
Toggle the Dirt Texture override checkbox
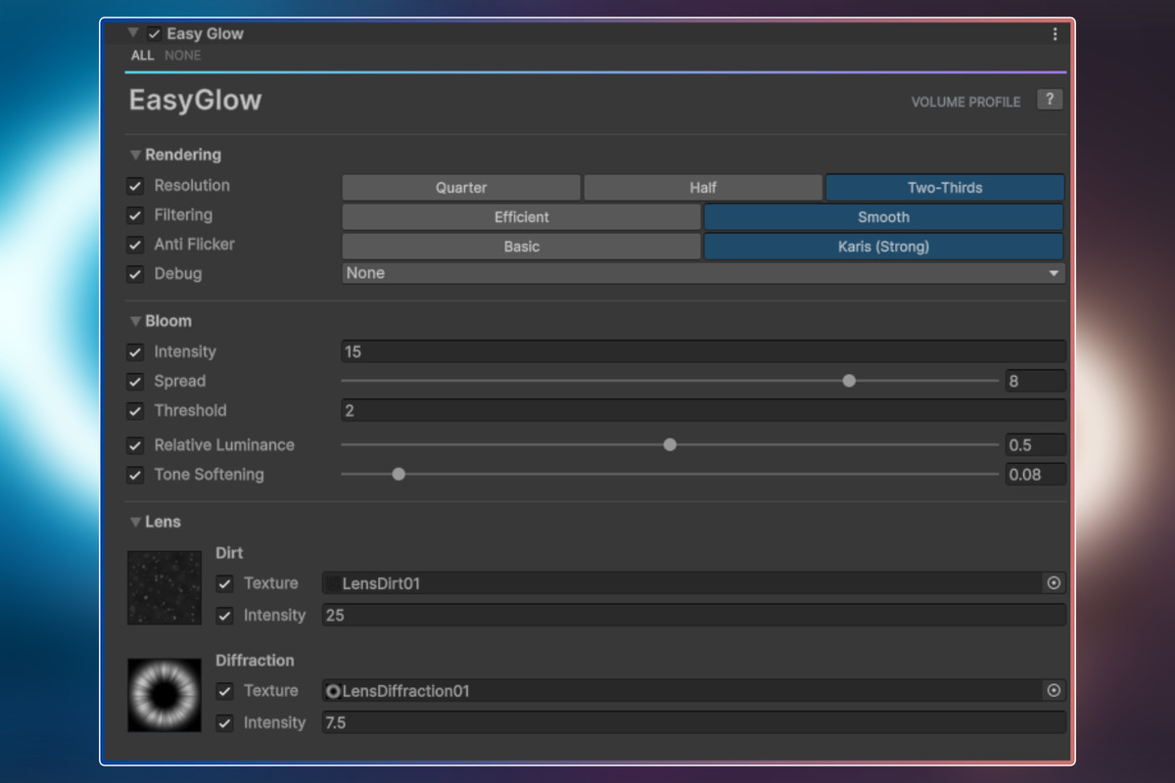tap(225, 584)
